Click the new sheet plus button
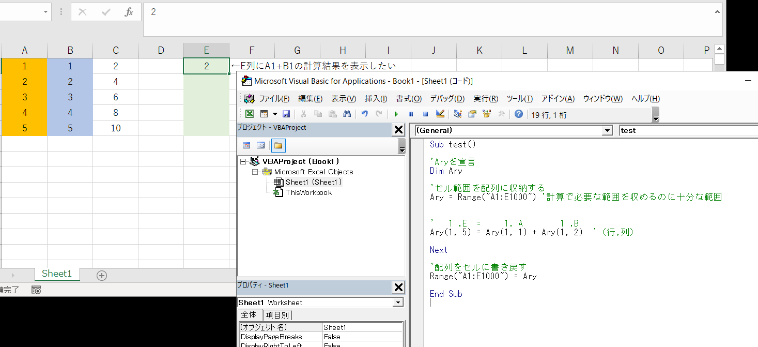Screen dimensions: 758x347 click(x=102, y=276)
